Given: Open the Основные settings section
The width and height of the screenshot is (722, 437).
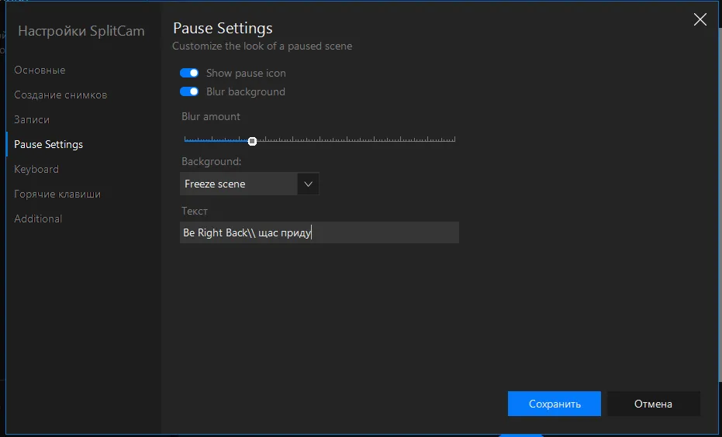Looking at the screenshot, I should point(40,70).
